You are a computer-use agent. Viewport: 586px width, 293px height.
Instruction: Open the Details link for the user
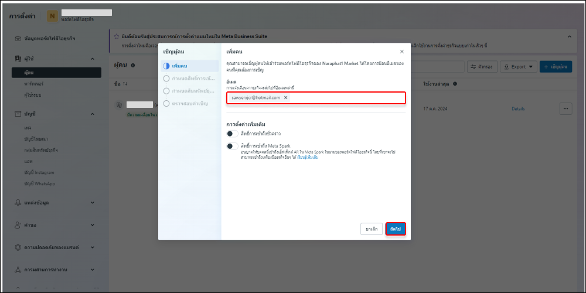point(518,109)
